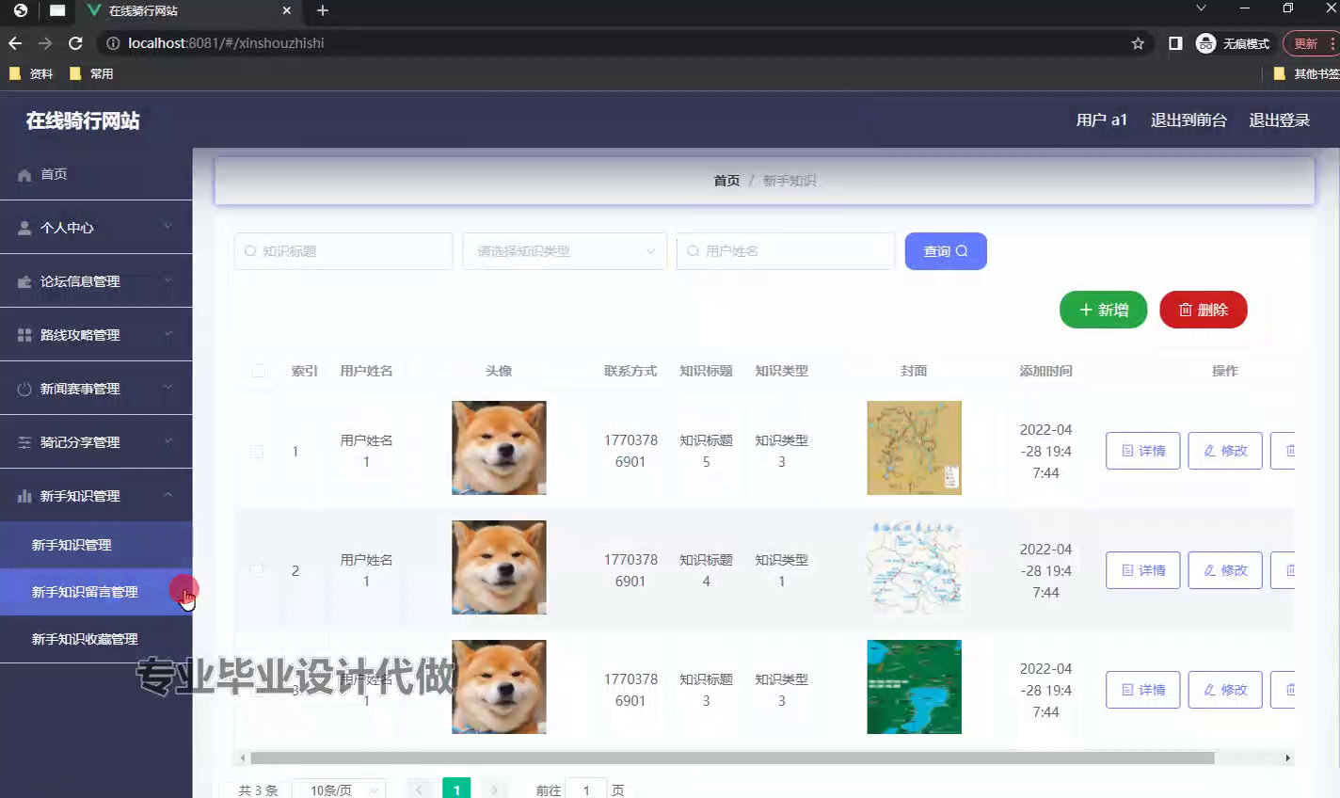Click the home icon beside 首页 in sidebar
1340x798 pixels.
click(24, 175)
